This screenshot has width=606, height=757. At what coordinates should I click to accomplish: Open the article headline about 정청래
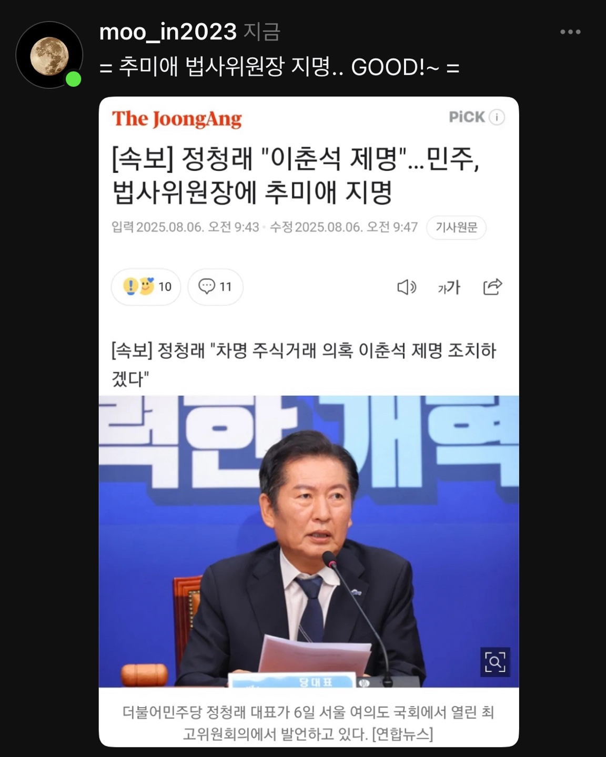point(296,175)
